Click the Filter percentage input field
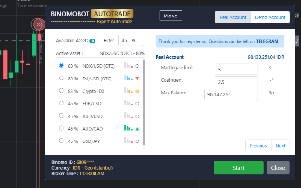Screen dimensions: 301x188 131,40
